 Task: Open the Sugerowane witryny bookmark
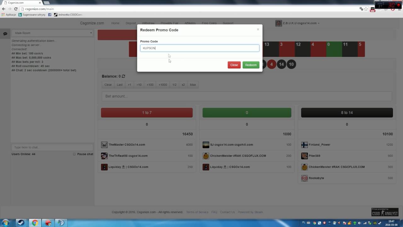coord(32,15)
